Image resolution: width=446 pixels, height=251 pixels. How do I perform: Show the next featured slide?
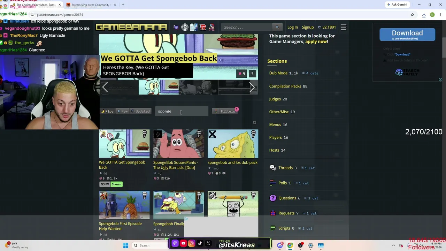252,87
